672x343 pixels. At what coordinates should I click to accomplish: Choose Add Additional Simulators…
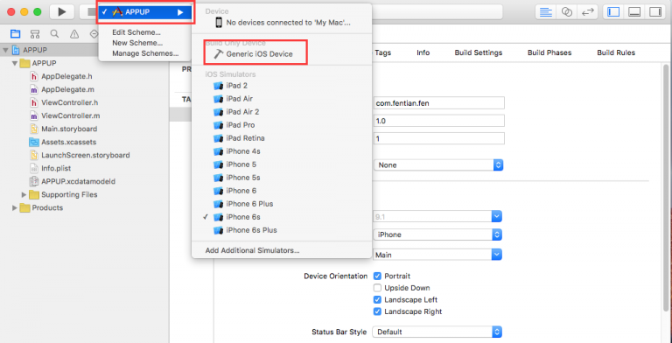click(x=252, y=250)
